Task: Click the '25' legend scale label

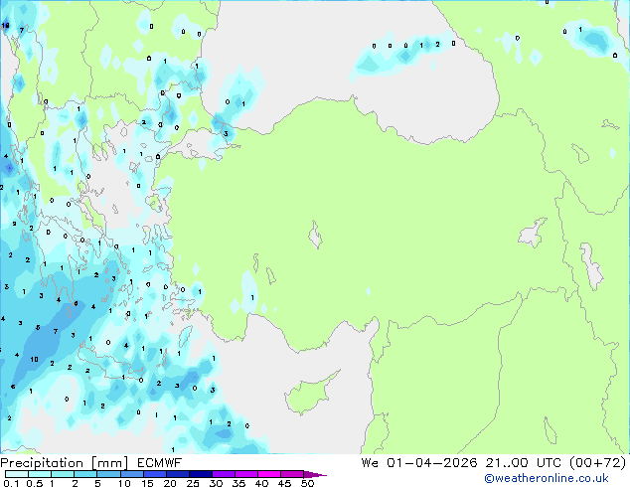Action: [x=193, y=483]
